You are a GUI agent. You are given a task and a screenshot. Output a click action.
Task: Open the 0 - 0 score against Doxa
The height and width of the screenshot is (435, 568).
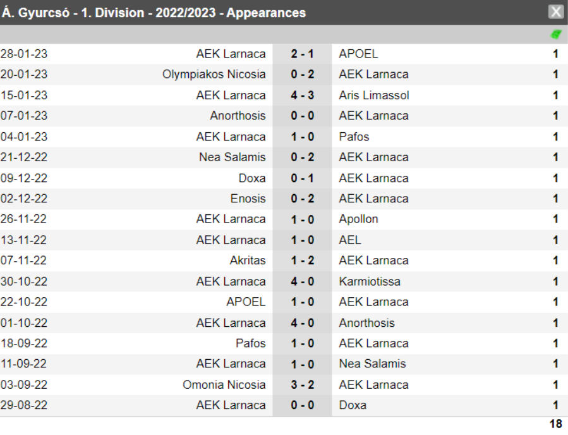point(302,405)
